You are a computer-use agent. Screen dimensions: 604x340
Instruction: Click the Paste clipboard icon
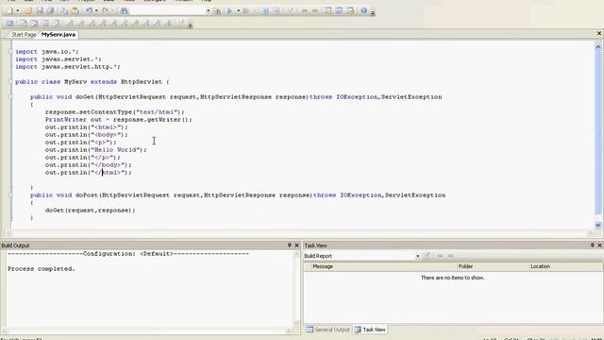point(75,10)
